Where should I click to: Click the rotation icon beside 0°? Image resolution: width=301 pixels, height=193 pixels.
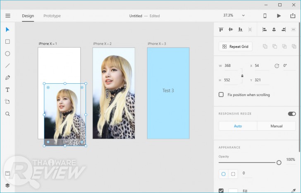tap(277, 66)
